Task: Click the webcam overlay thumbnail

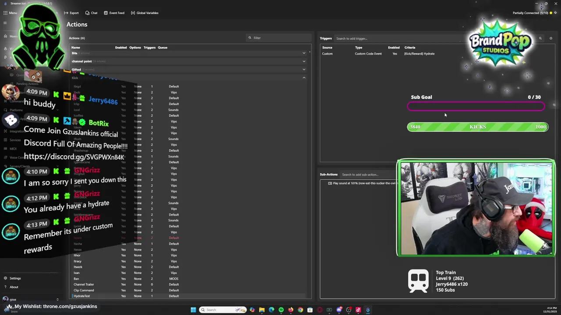Action: point(476,208)
